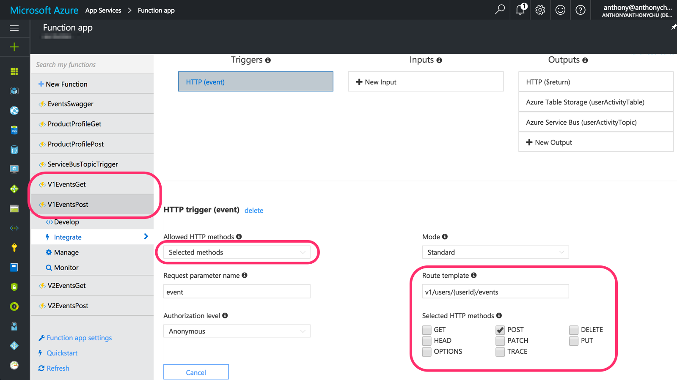Check the PUT method checkbox
This screenshot has height=380, width=677.
tap(574, 341)
